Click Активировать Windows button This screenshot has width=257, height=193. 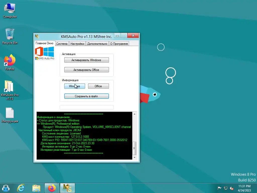(x=86, y=60)
